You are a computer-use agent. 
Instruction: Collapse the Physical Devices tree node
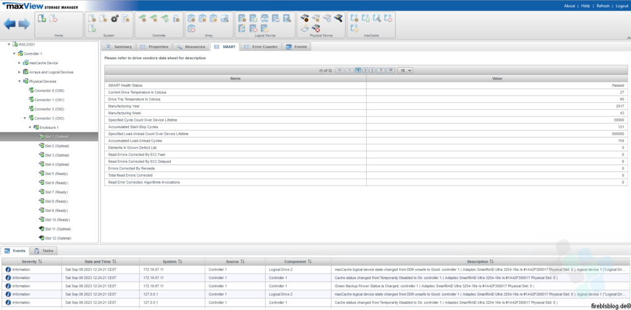(x=20, y=81)
